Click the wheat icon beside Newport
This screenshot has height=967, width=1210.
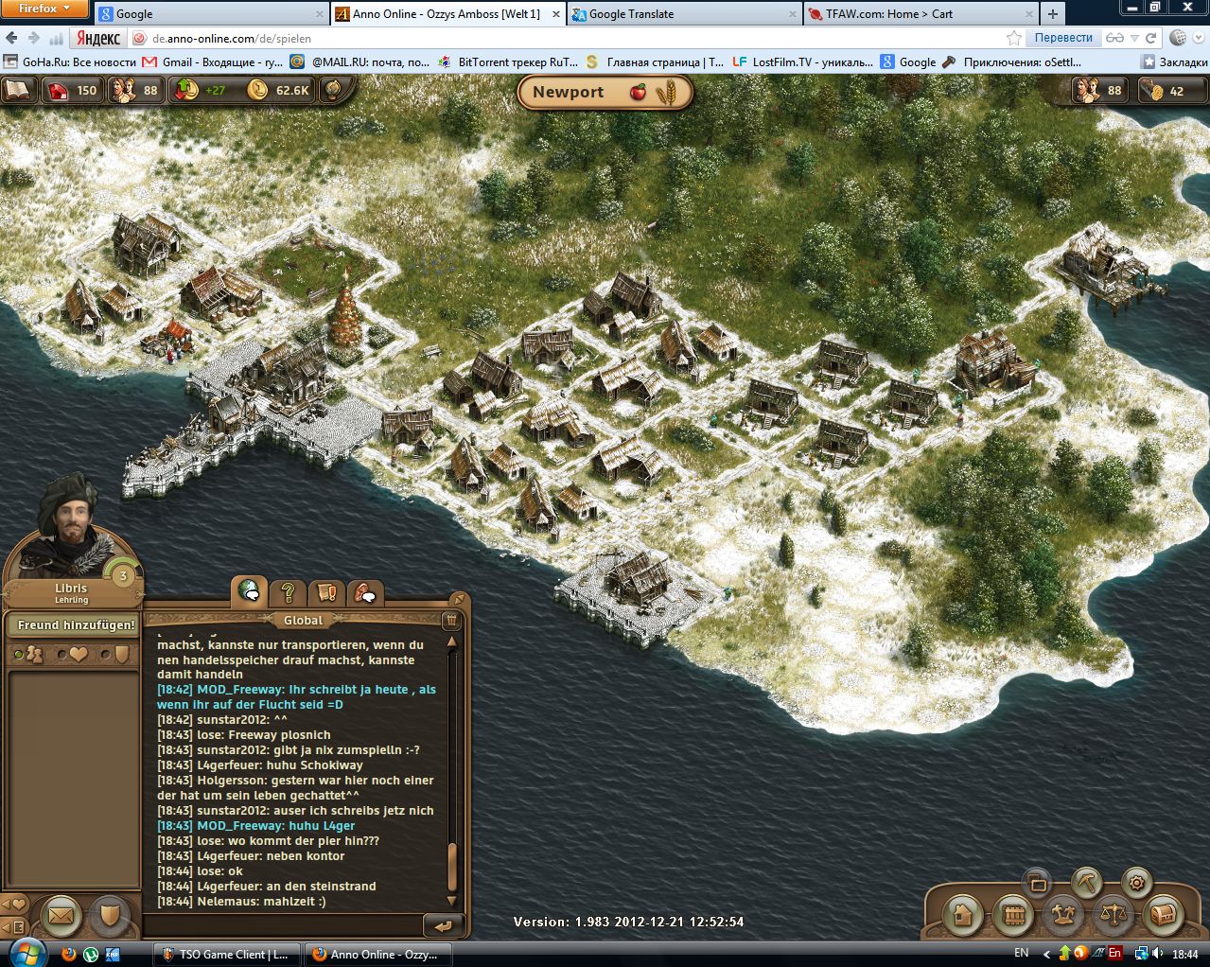[x=667, y=92]
